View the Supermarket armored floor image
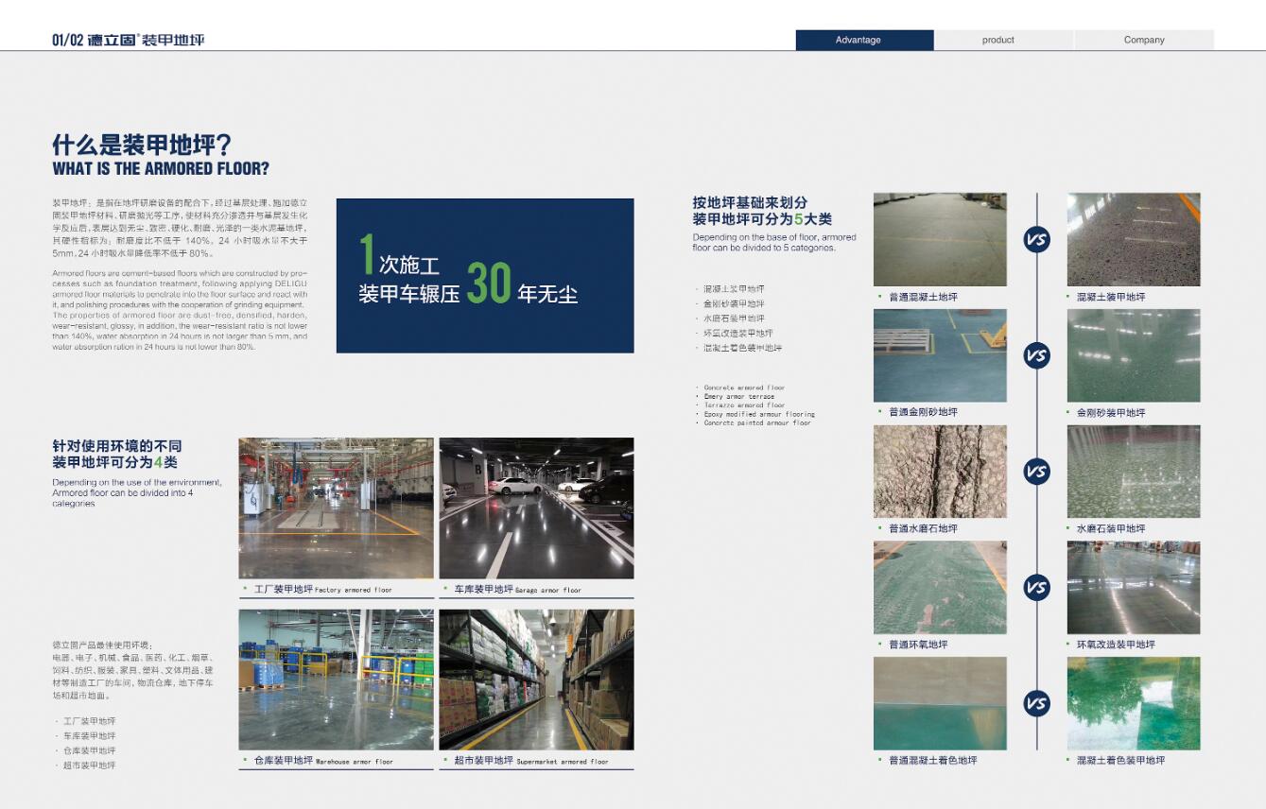1266x809 pixels. click(x=536, y=679)
